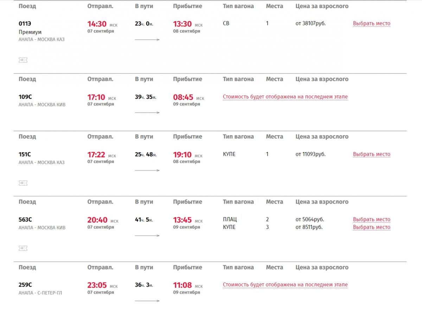Click the travel arrow for train 151С

tap(147, 170)
